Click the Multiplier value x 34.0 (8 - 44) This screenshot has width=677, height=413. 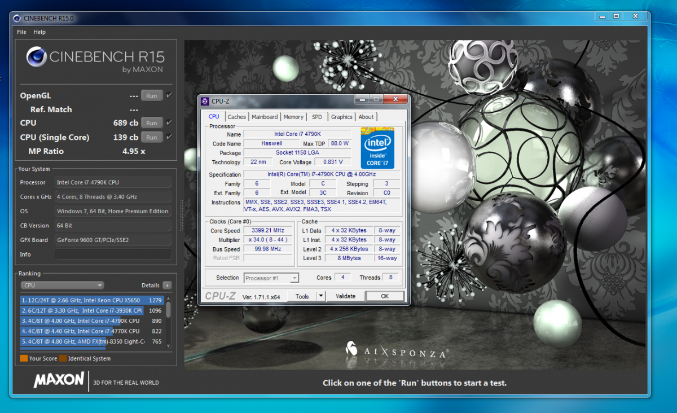(x=269, y=240)
